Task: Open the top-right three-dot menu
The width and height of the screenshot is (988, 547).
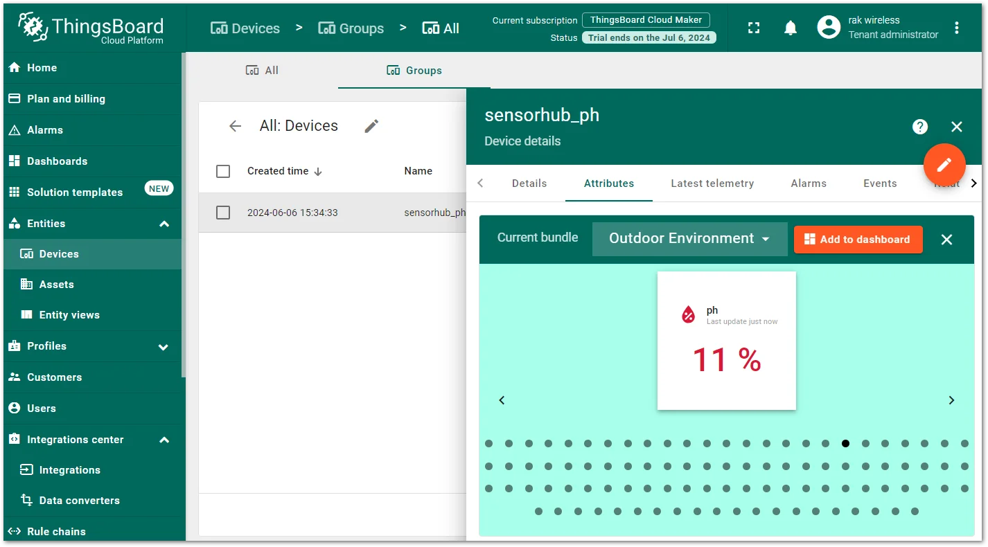Action: (957, 28)
